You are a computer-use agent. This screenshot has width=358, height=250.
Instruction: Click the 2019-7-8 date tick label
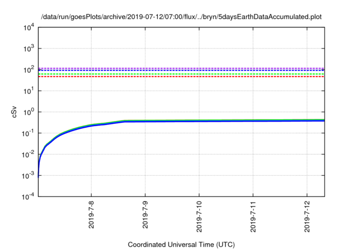click(x=91, y=215)
